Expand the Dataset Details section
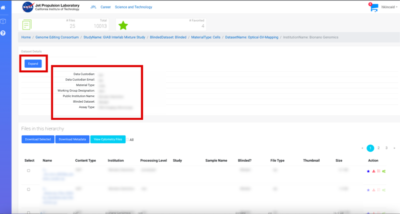Screen dimensions: 400x214 [x=33, y=64]
